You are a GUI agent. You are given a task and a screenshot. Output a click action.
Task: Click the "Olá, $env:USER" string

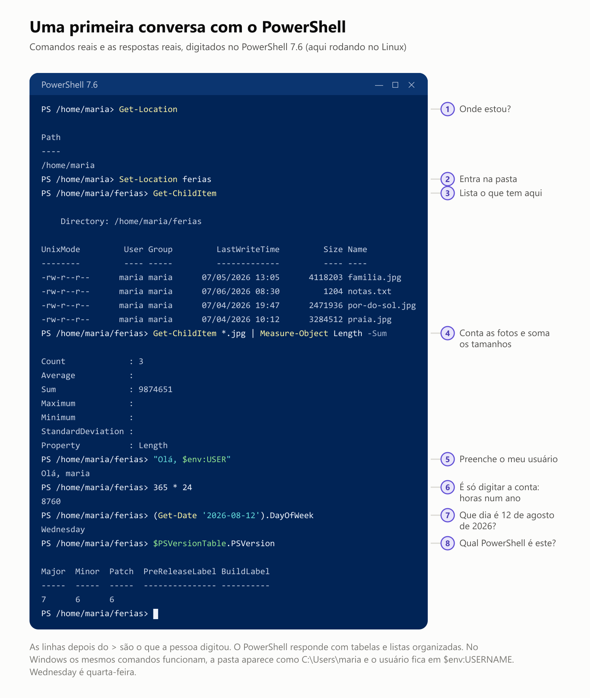pyautogui.click(x=192, y=460)
